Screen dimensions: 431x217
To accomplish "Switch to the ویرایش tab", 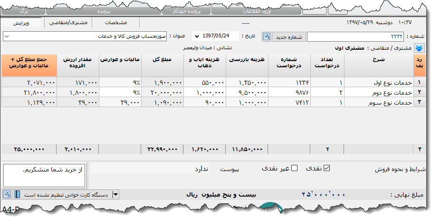I will point(21,23).
